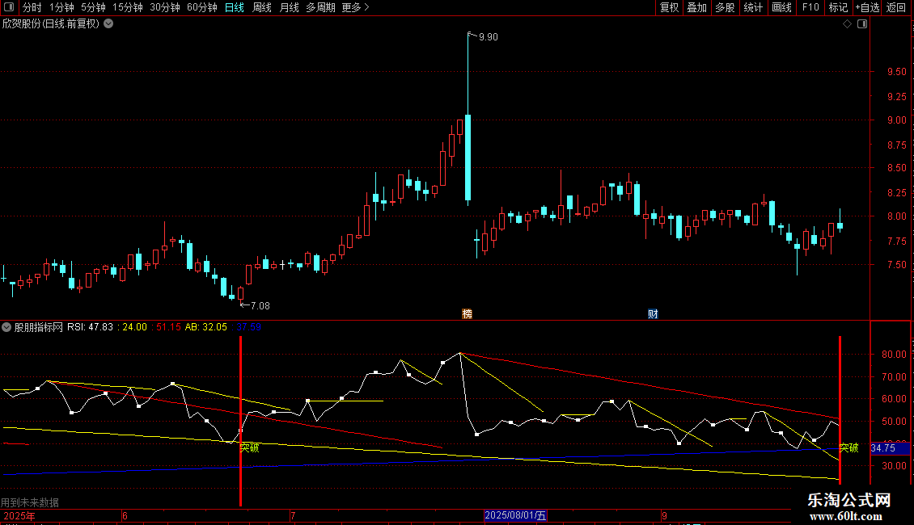Switch to 1分钟 period
The image size is (914, 525).
click(x=61, y=7)
